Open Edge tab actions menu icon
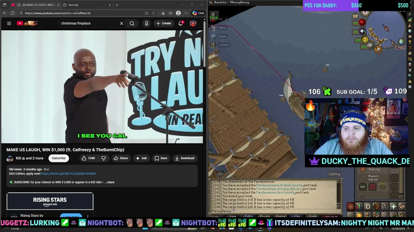The width and height of the screenshot is (414, 232). pyautogui.click(x=5, y=5)
